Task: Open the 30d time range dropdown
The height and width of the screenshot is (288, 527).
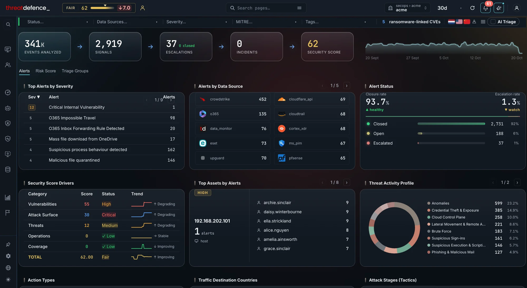Action: 449,8
